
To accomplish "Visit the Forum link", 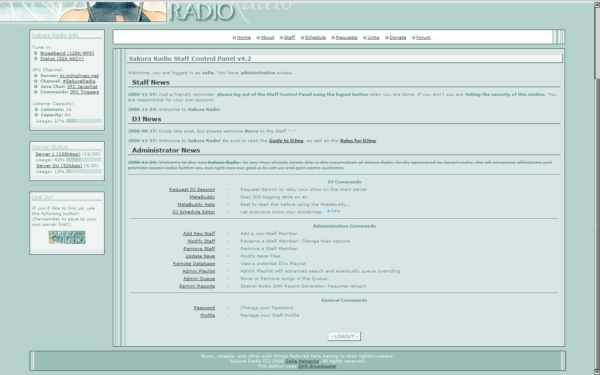I will tap(423, 37).
